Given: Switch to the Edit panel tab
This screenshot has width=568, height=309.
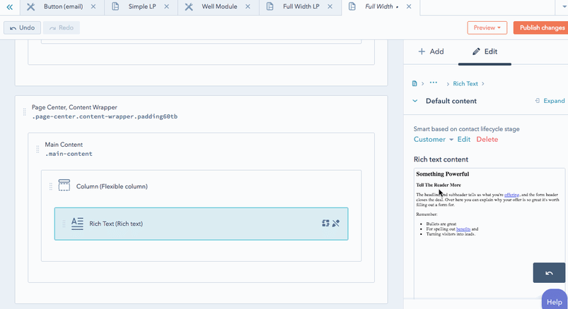Looking at the screenshot, I should (x=485, y=51).
